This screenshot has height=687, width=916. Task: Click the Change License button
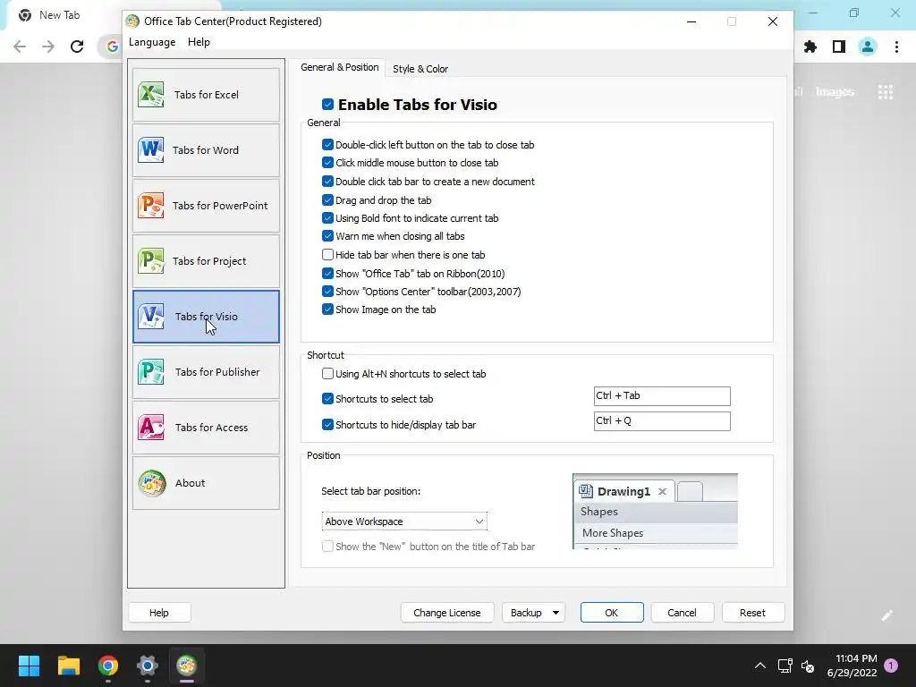click(447, 613)
